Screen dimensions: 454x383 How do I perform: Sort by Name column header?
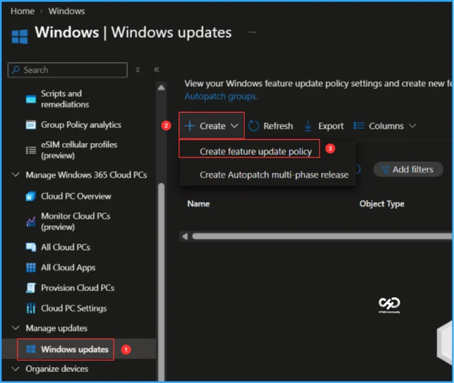(199, 204)
